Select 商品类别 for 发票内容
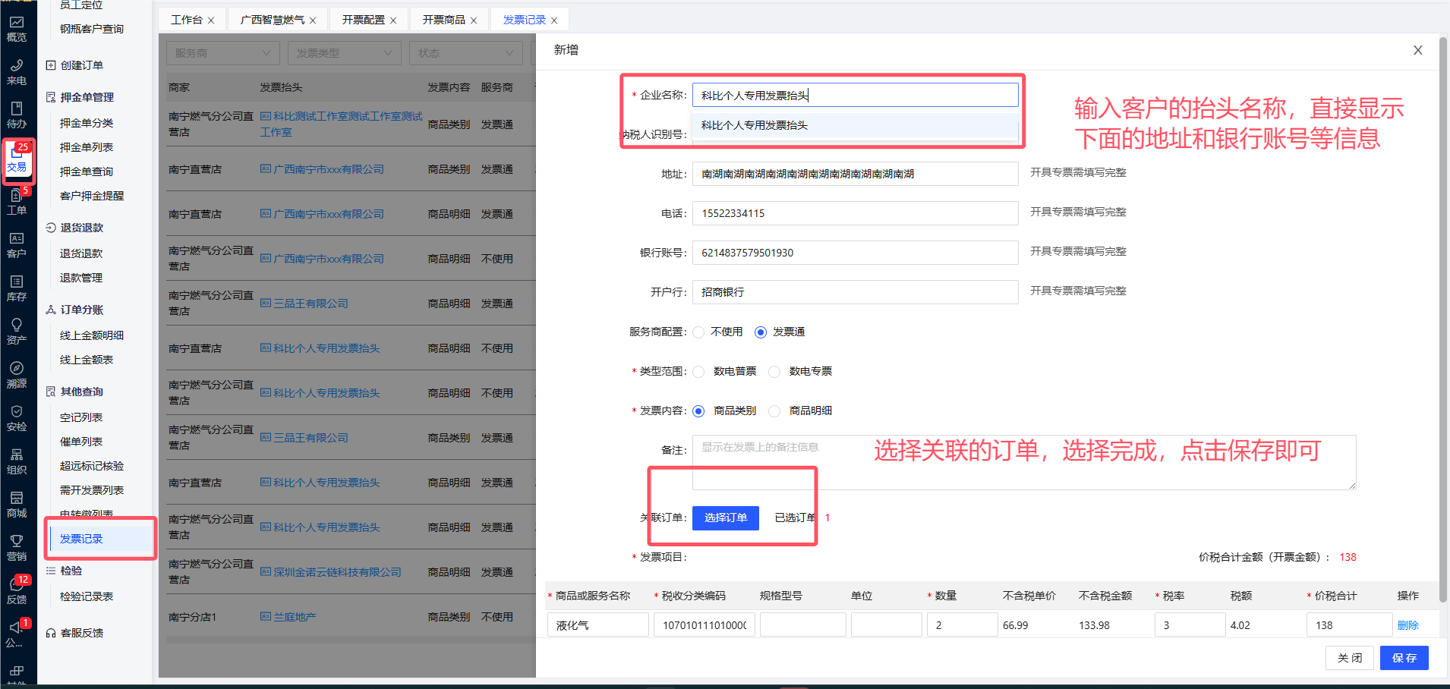 tap(698, 411)
